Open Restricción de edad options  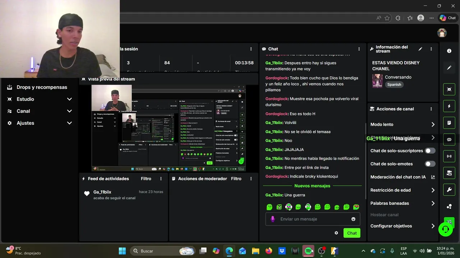[x=402, y=190]
